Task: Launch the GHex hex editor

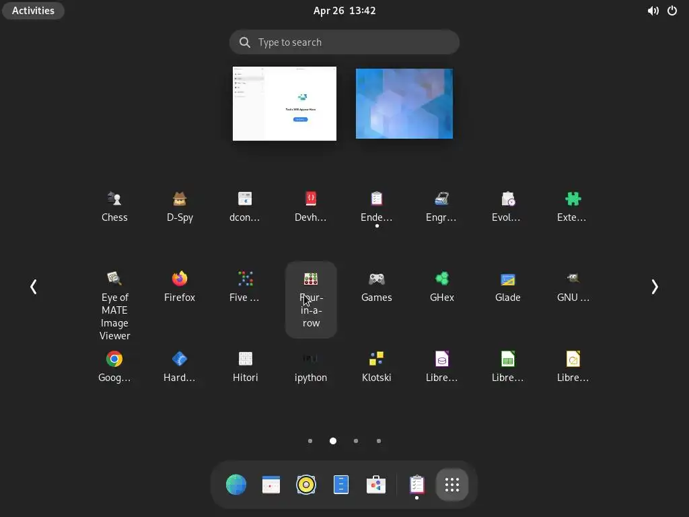Action: [x=441, y=287]
